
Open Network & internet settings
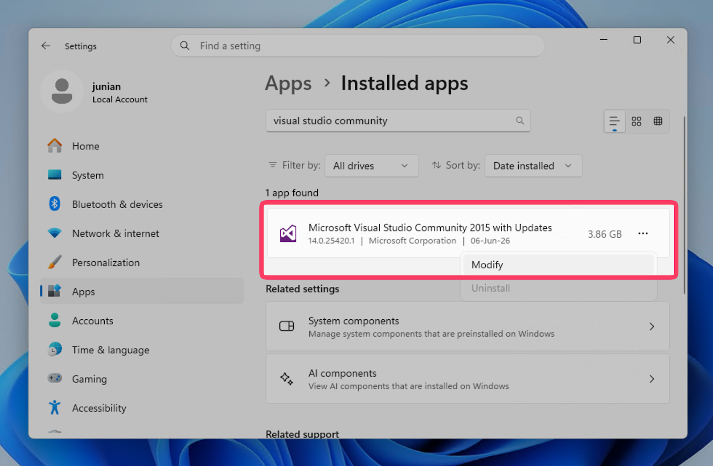tap(142, 233)
